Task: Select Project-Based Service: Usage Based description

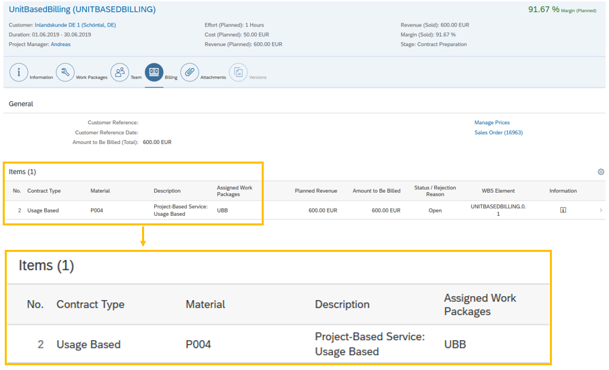Action: click(181, 210)
